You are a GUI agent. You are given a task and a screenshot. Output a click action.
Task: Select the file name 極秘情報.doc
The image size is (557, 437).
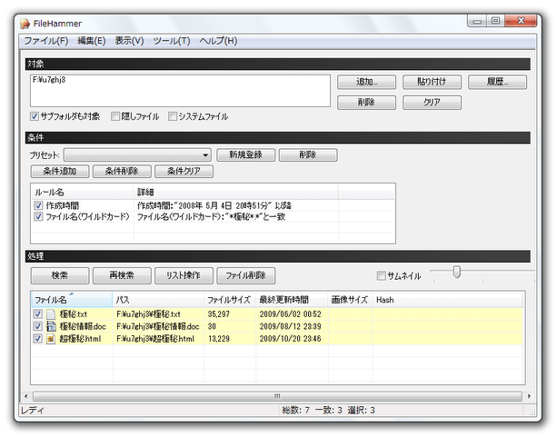(83, 326)
